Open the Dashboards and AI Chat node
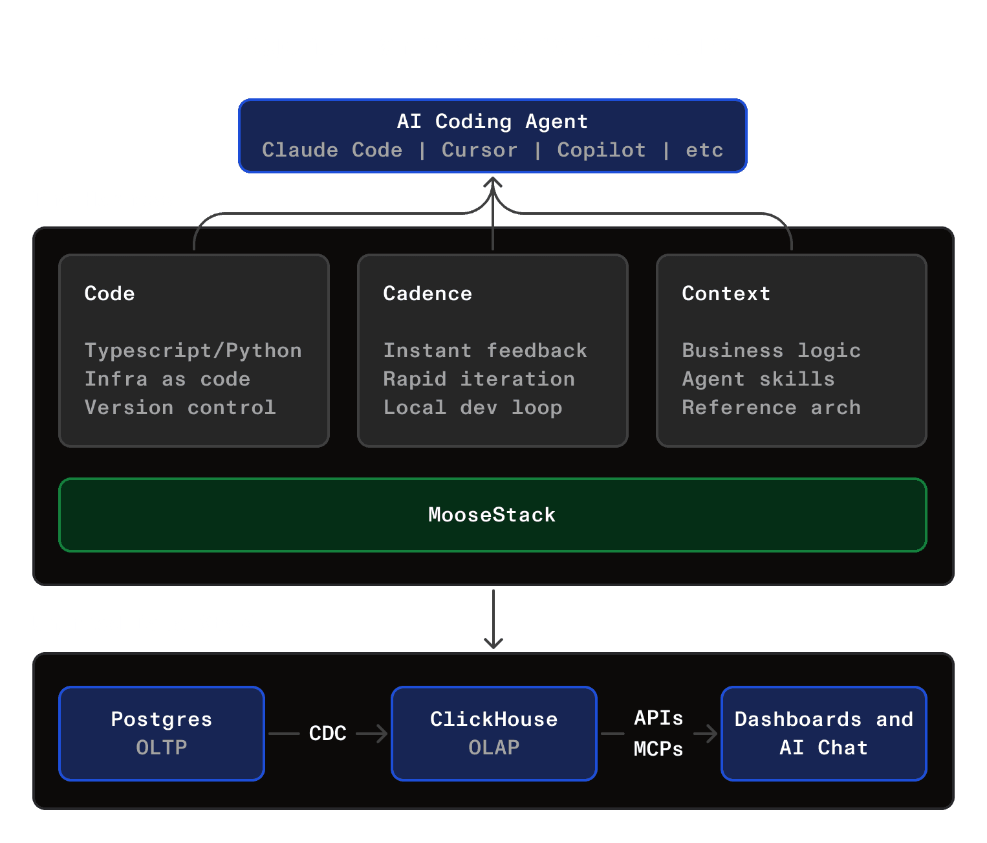The image size is (987, 843). pyautogui.click(x=823, y=733)
